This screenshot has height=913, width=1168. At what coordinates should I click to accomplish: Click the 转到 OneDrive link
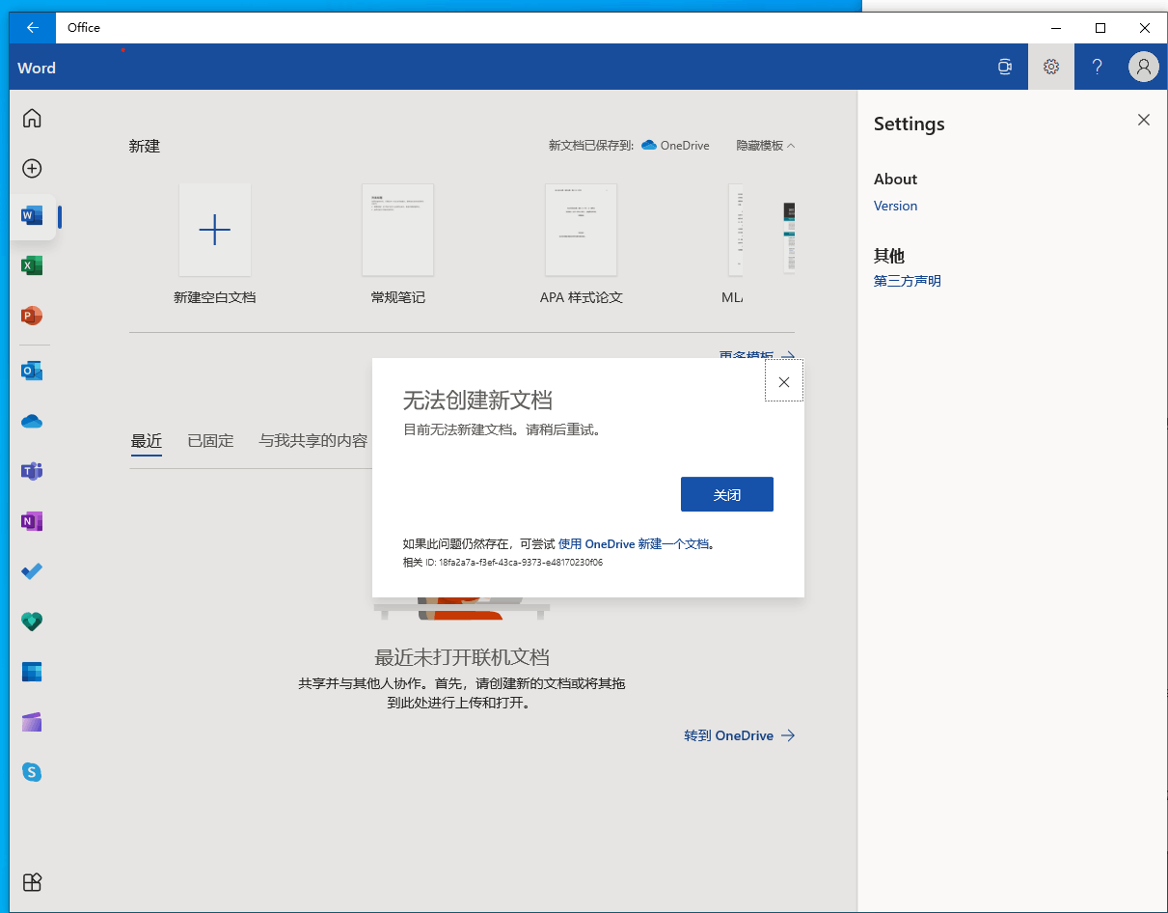click(x=740, y=735)
